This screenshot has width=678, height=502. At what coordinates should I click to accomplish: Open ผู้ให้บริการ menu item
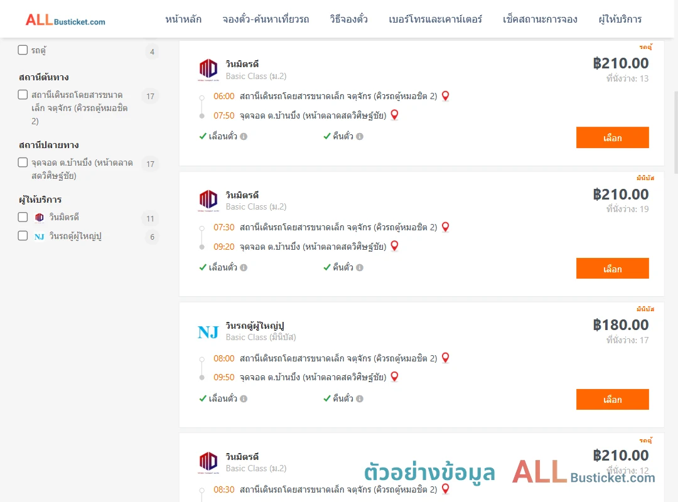tap(620, 19)
